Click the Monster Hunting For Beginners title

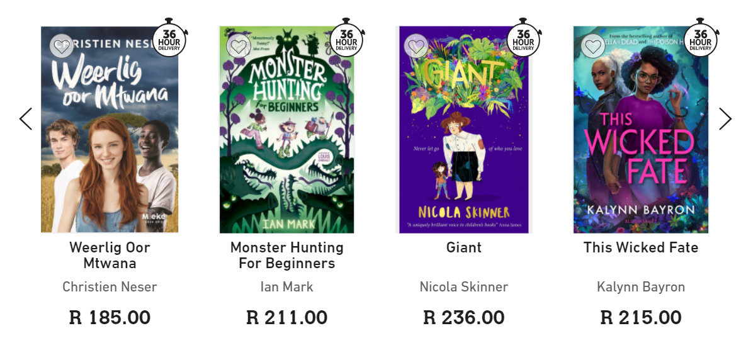[286, 255]
